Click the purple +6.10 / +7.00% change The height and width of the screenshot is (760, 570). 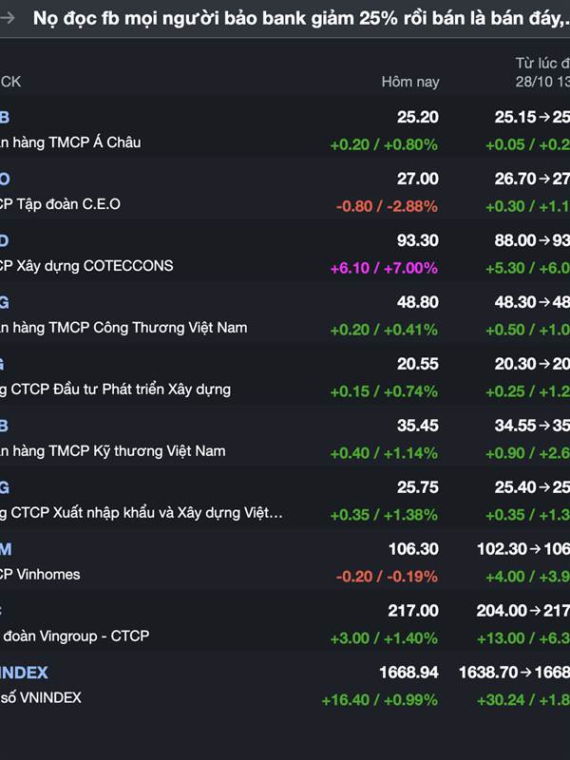(383, 268)
